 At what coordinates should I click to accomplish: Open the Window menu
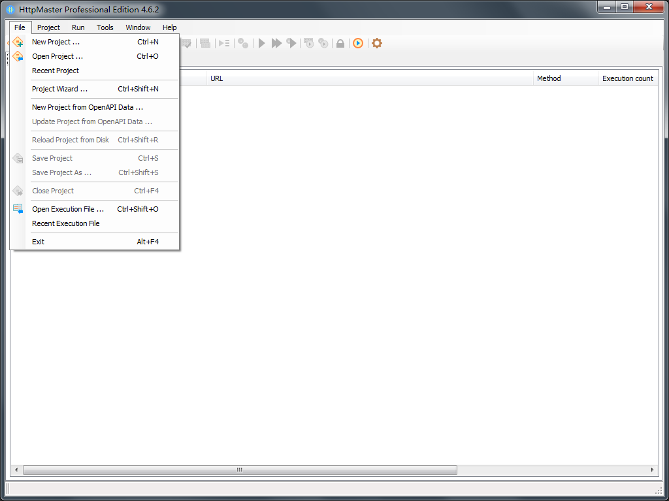coord(138,27)
